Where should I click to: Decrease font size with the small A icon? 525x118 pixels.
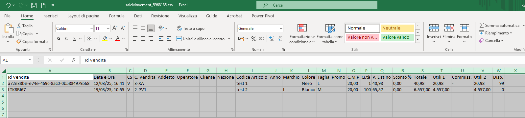point(123,29)
